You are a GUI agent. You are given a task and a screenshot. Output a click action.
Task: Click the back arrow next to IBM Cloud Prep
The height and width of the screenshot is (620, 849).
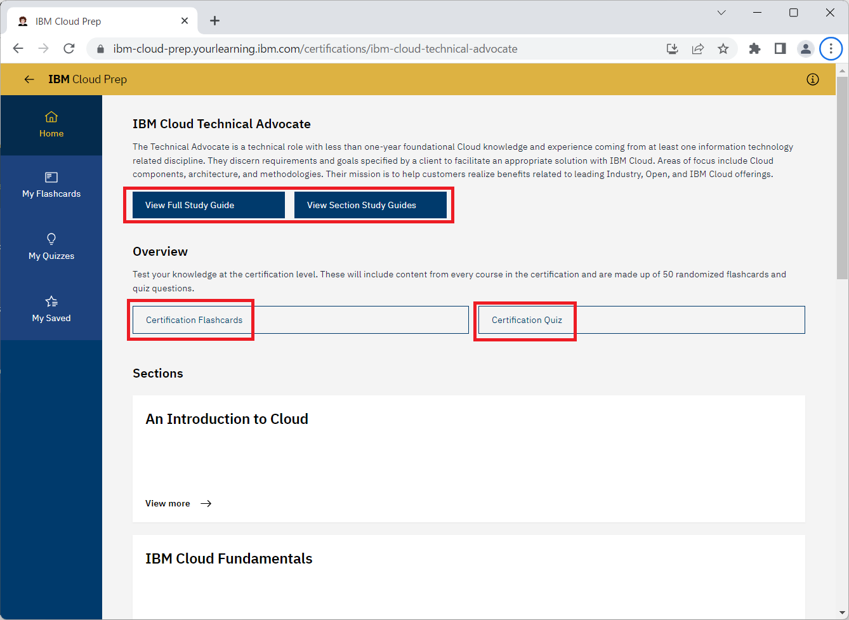pyautogui.click(x=29, y=79)
